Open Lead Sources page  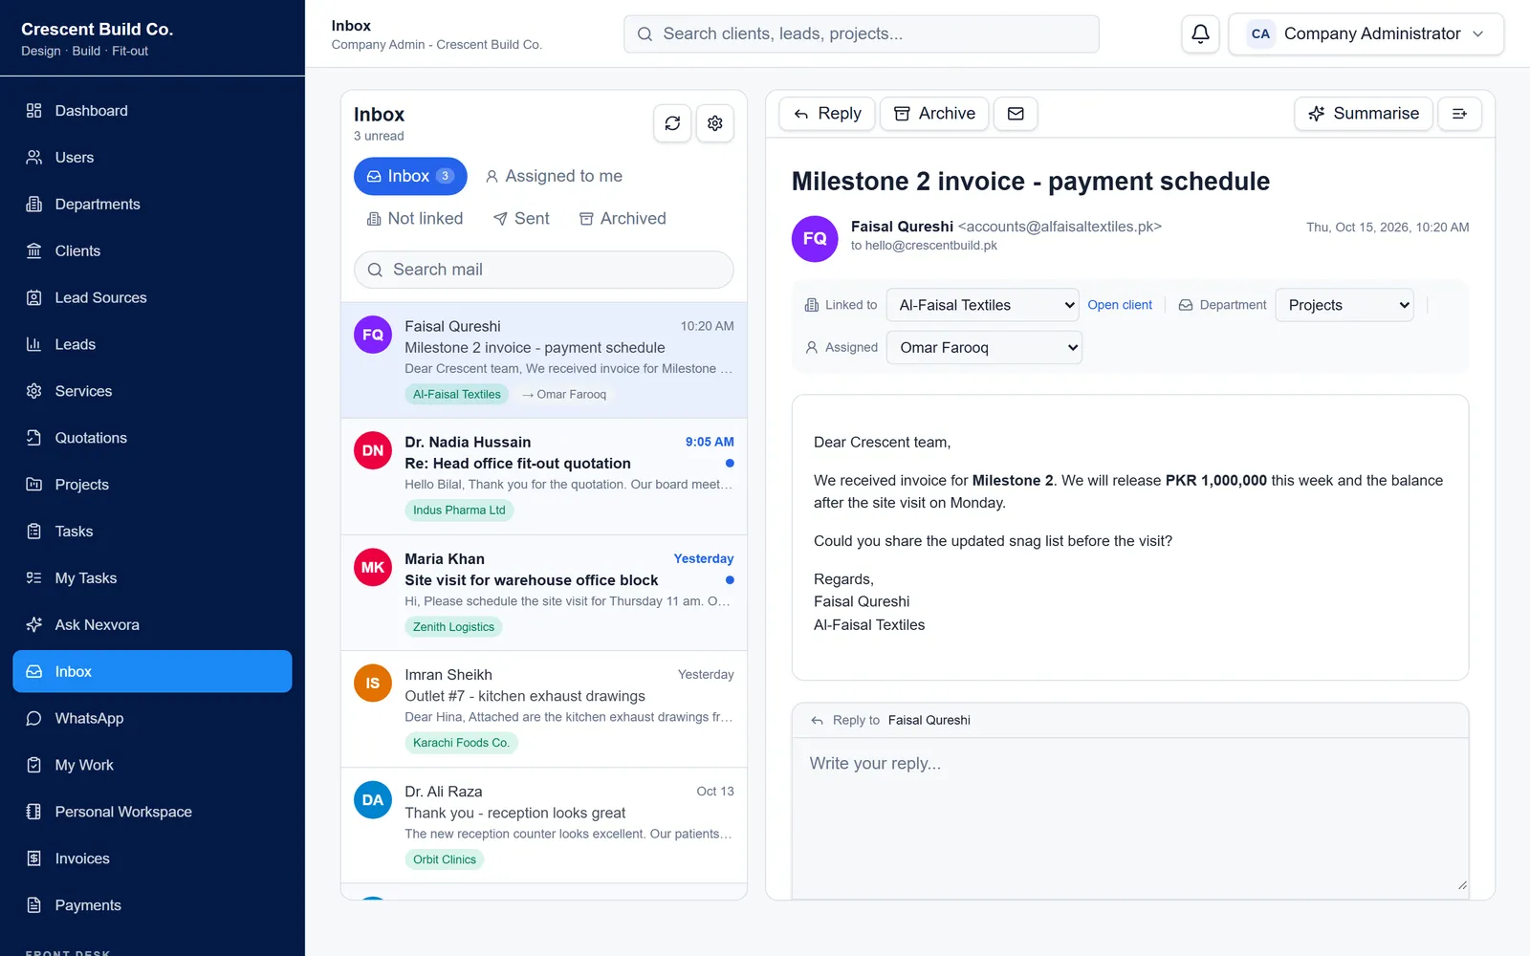point(153,298)
